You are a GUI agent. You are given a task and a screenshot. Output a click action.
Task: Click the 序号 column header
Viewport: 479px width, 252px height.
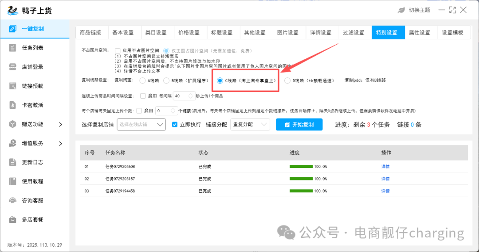tap(90, 153)
